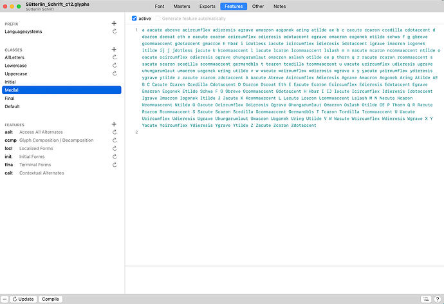The image size is (444, 304).
Task: Select the Lowercase class
Action: click(x=60, y=66)
